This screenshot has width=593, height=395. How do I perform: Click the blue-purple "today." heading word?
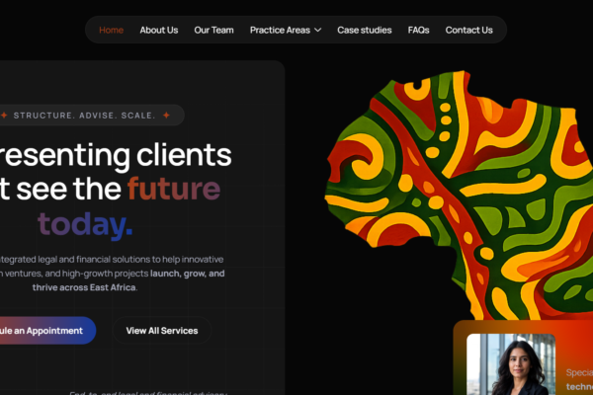point(85,224)
